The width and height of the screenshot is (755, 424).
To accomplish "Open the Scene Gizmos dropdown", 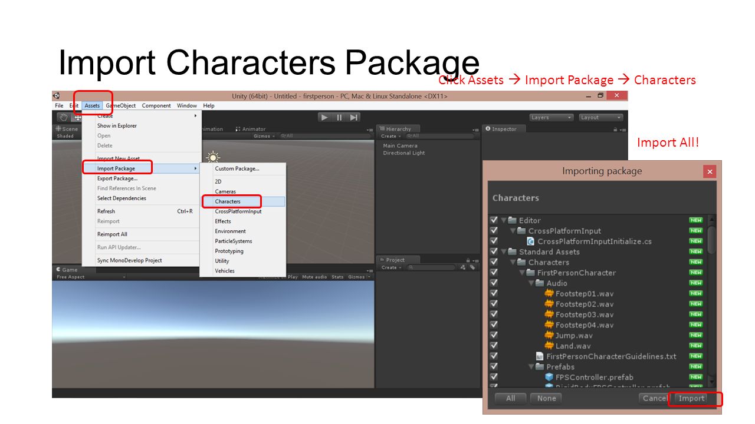I will point(263,136).
